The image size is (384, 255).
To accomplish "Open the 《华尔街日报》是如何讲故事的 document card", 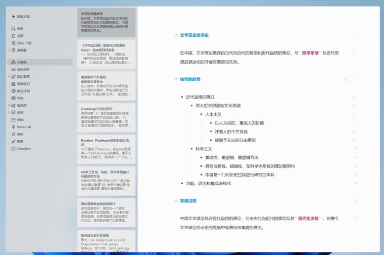I will 106,54.
